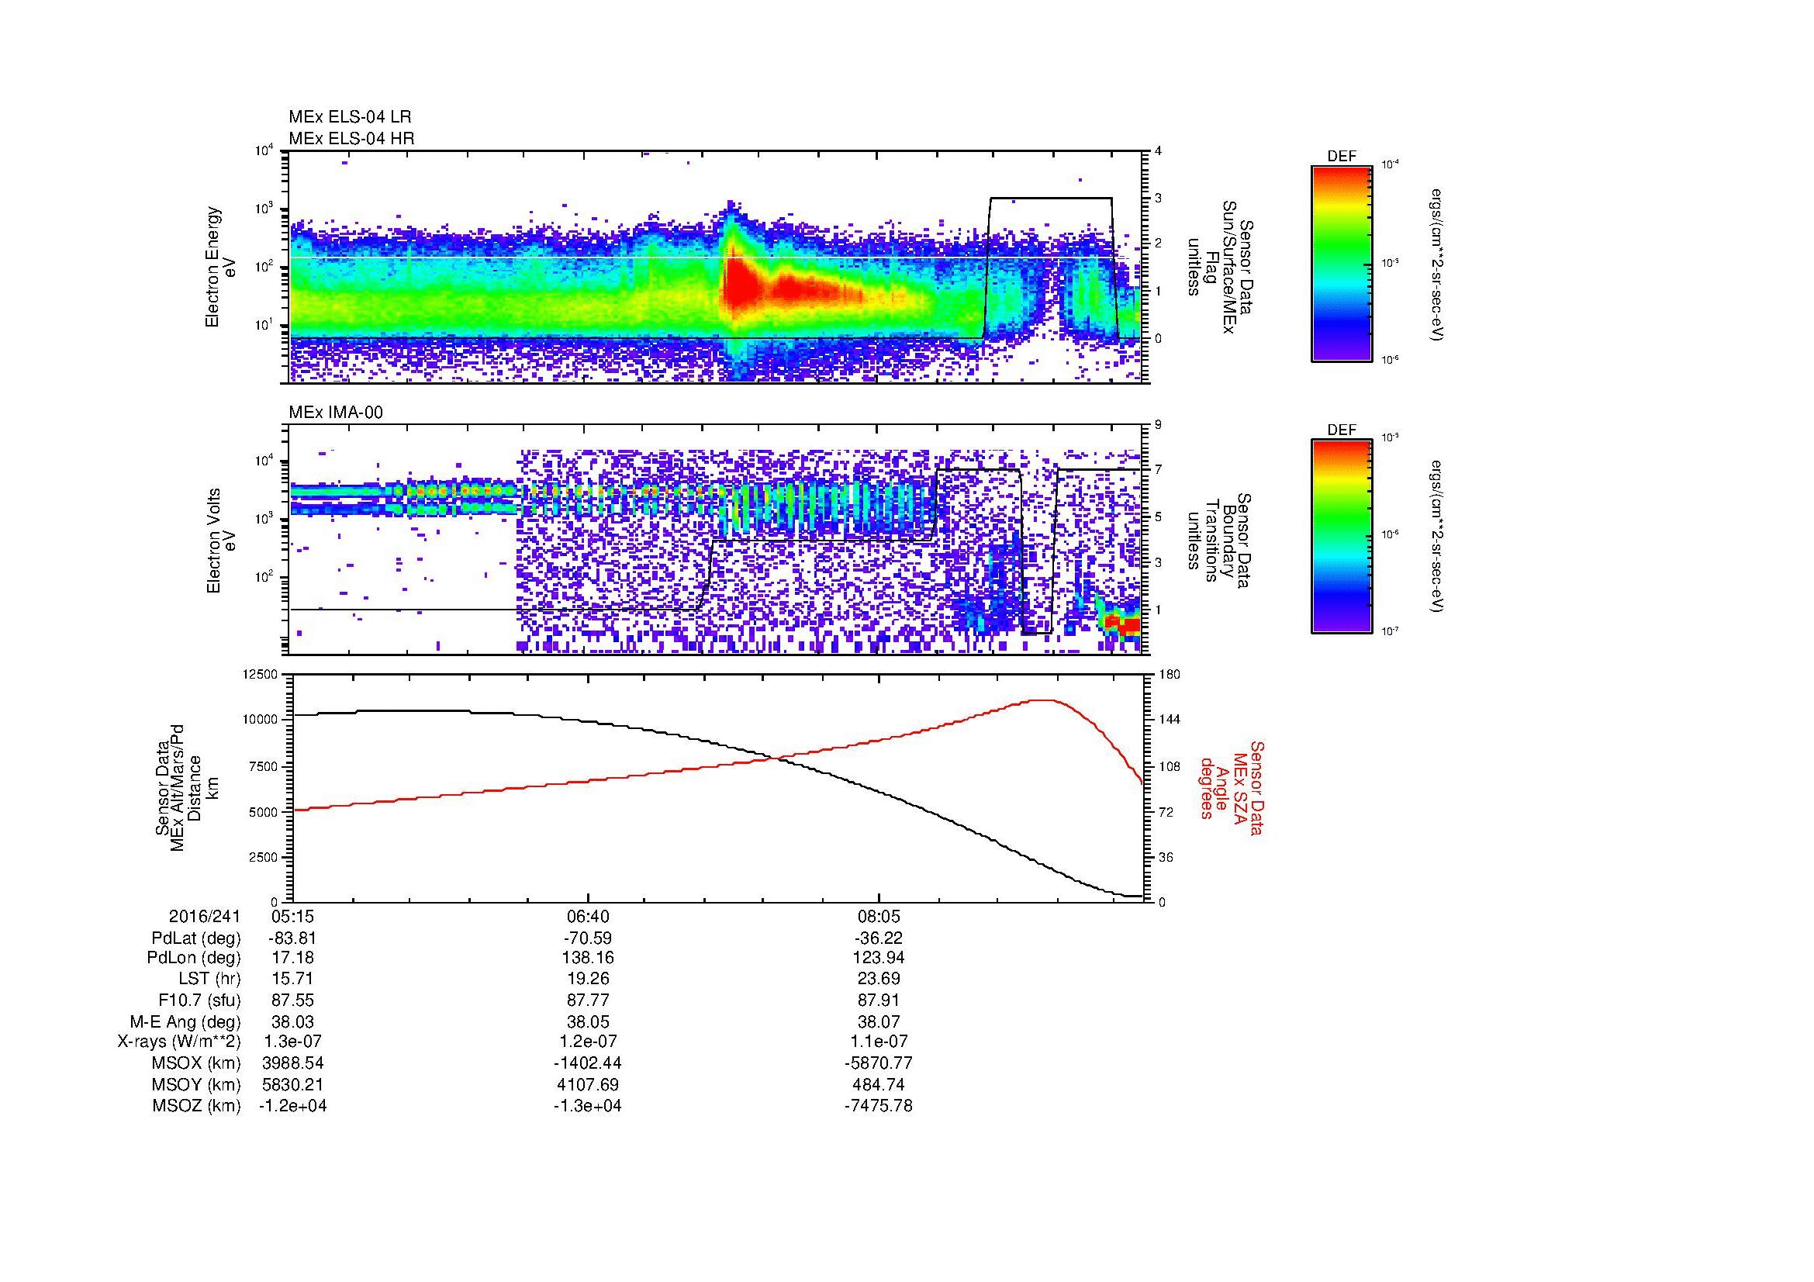This screenshot has width=1814, height=1282.
Task: Click the PdLat value '-70.59'
Action: pos(588,938)
